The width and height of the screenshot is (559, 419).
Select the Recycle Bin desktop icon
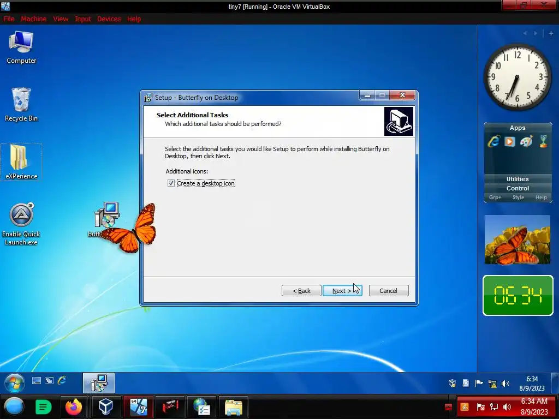click(x=21, y=105)
